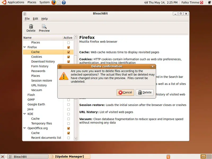Select the Recent documents list row
212x159 pixels.
[x=48, y=138]
